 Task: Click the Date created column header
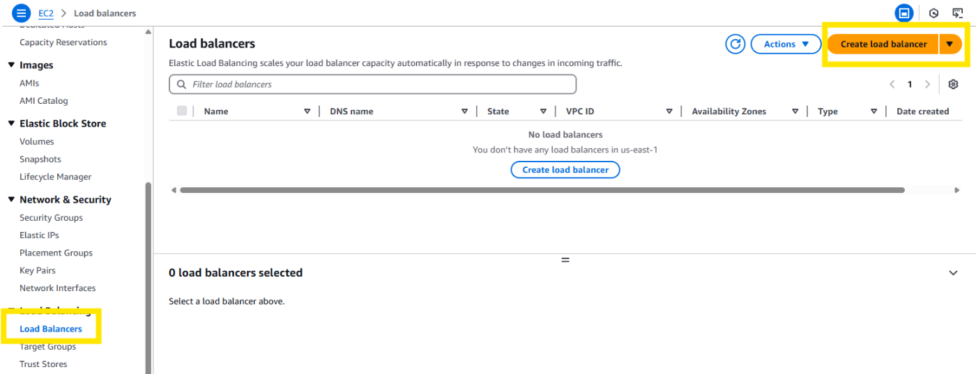point(922,111)
